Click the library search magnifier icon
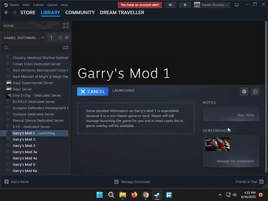The width and height of the screenshot is (268, 201). (6, 48)
